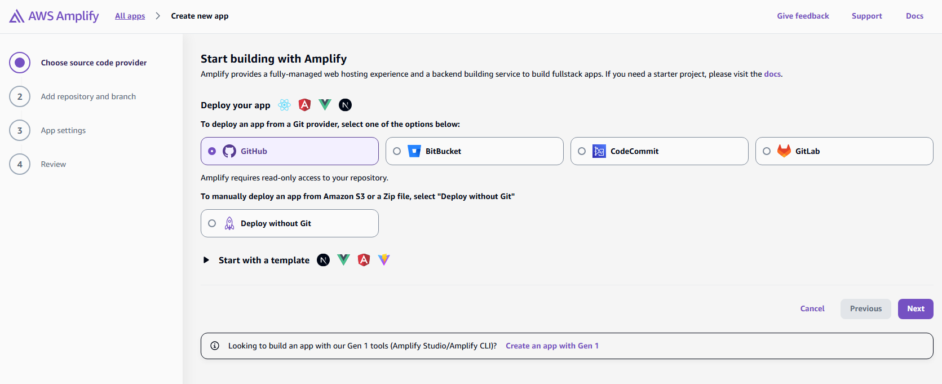This screenshot has width=942, height=384.
Task: Click the AWS Amplify logo
Action: [x=54, y=16]
